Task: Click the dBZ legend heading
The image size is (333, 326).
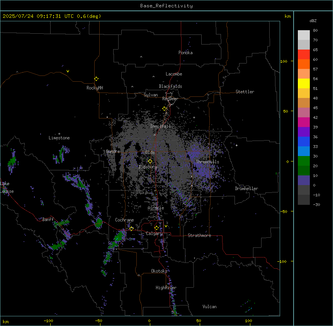Action: coord(313,21)
